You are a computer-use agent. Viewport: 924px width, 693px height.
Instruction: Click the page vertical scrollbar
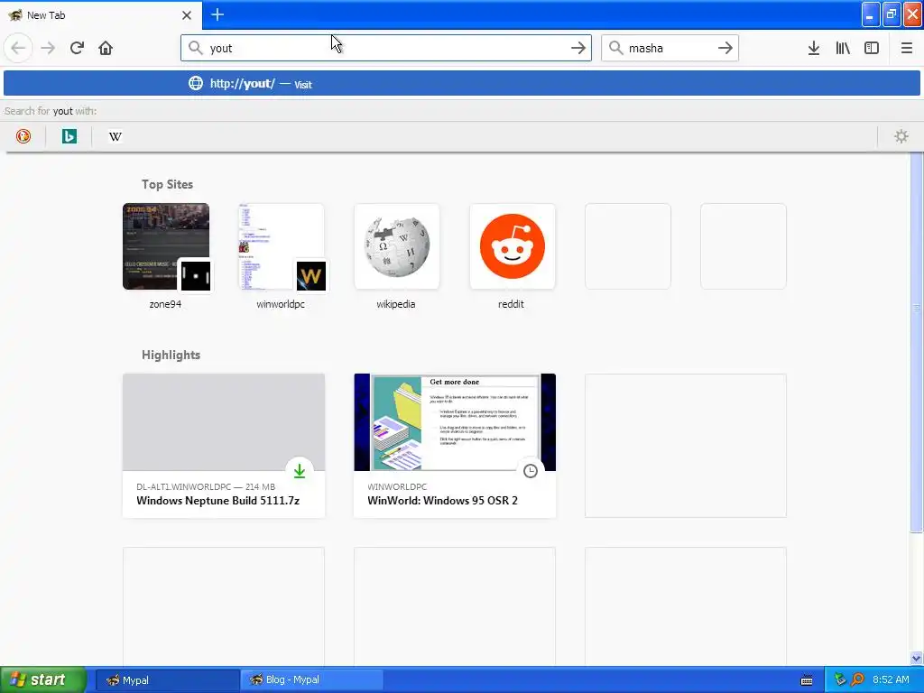(916, 342)
